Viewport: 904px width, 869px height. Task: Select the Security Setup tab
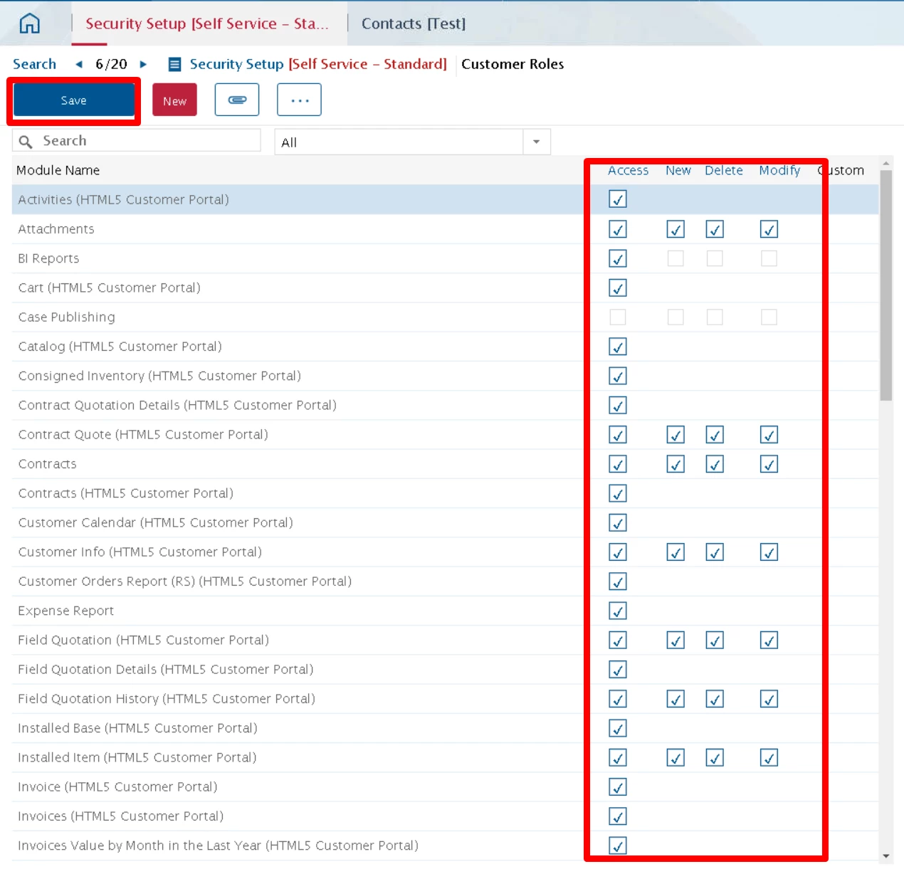click(206, 23)
